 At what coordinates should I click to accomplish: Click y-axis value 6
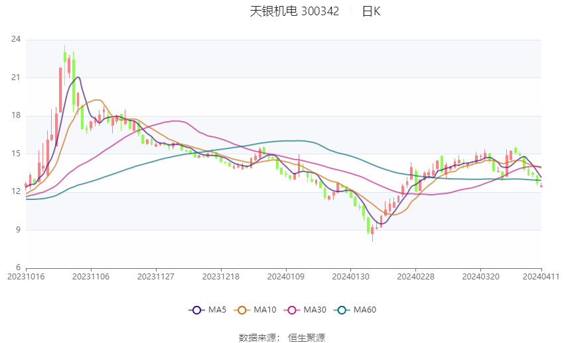[x=19, y=268]
